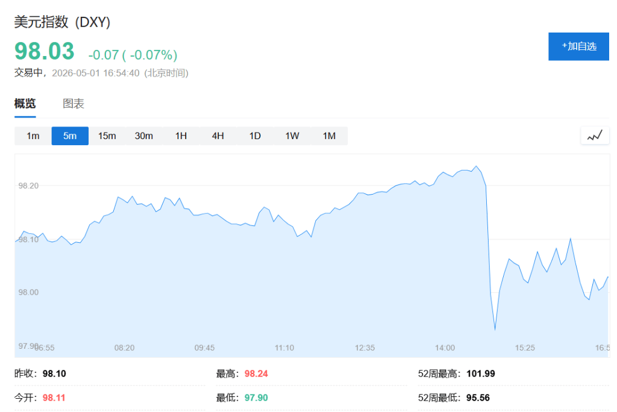Switch to the 概览 tab

click(x=25, y=104)
